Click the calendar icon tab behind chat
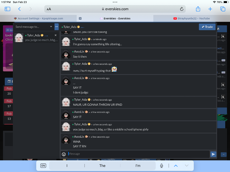 click(9, 81)
